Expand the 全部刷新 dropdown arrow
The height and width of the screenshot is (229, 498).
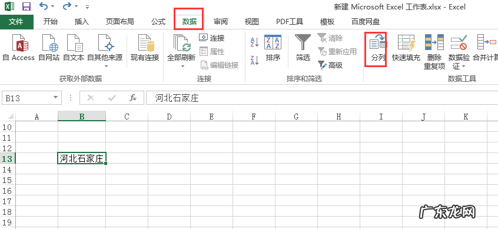pos(182,66)
